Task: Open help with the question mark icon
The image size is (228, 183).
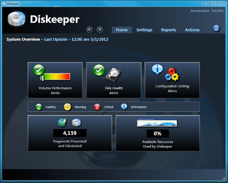Action: pos(216,28)
